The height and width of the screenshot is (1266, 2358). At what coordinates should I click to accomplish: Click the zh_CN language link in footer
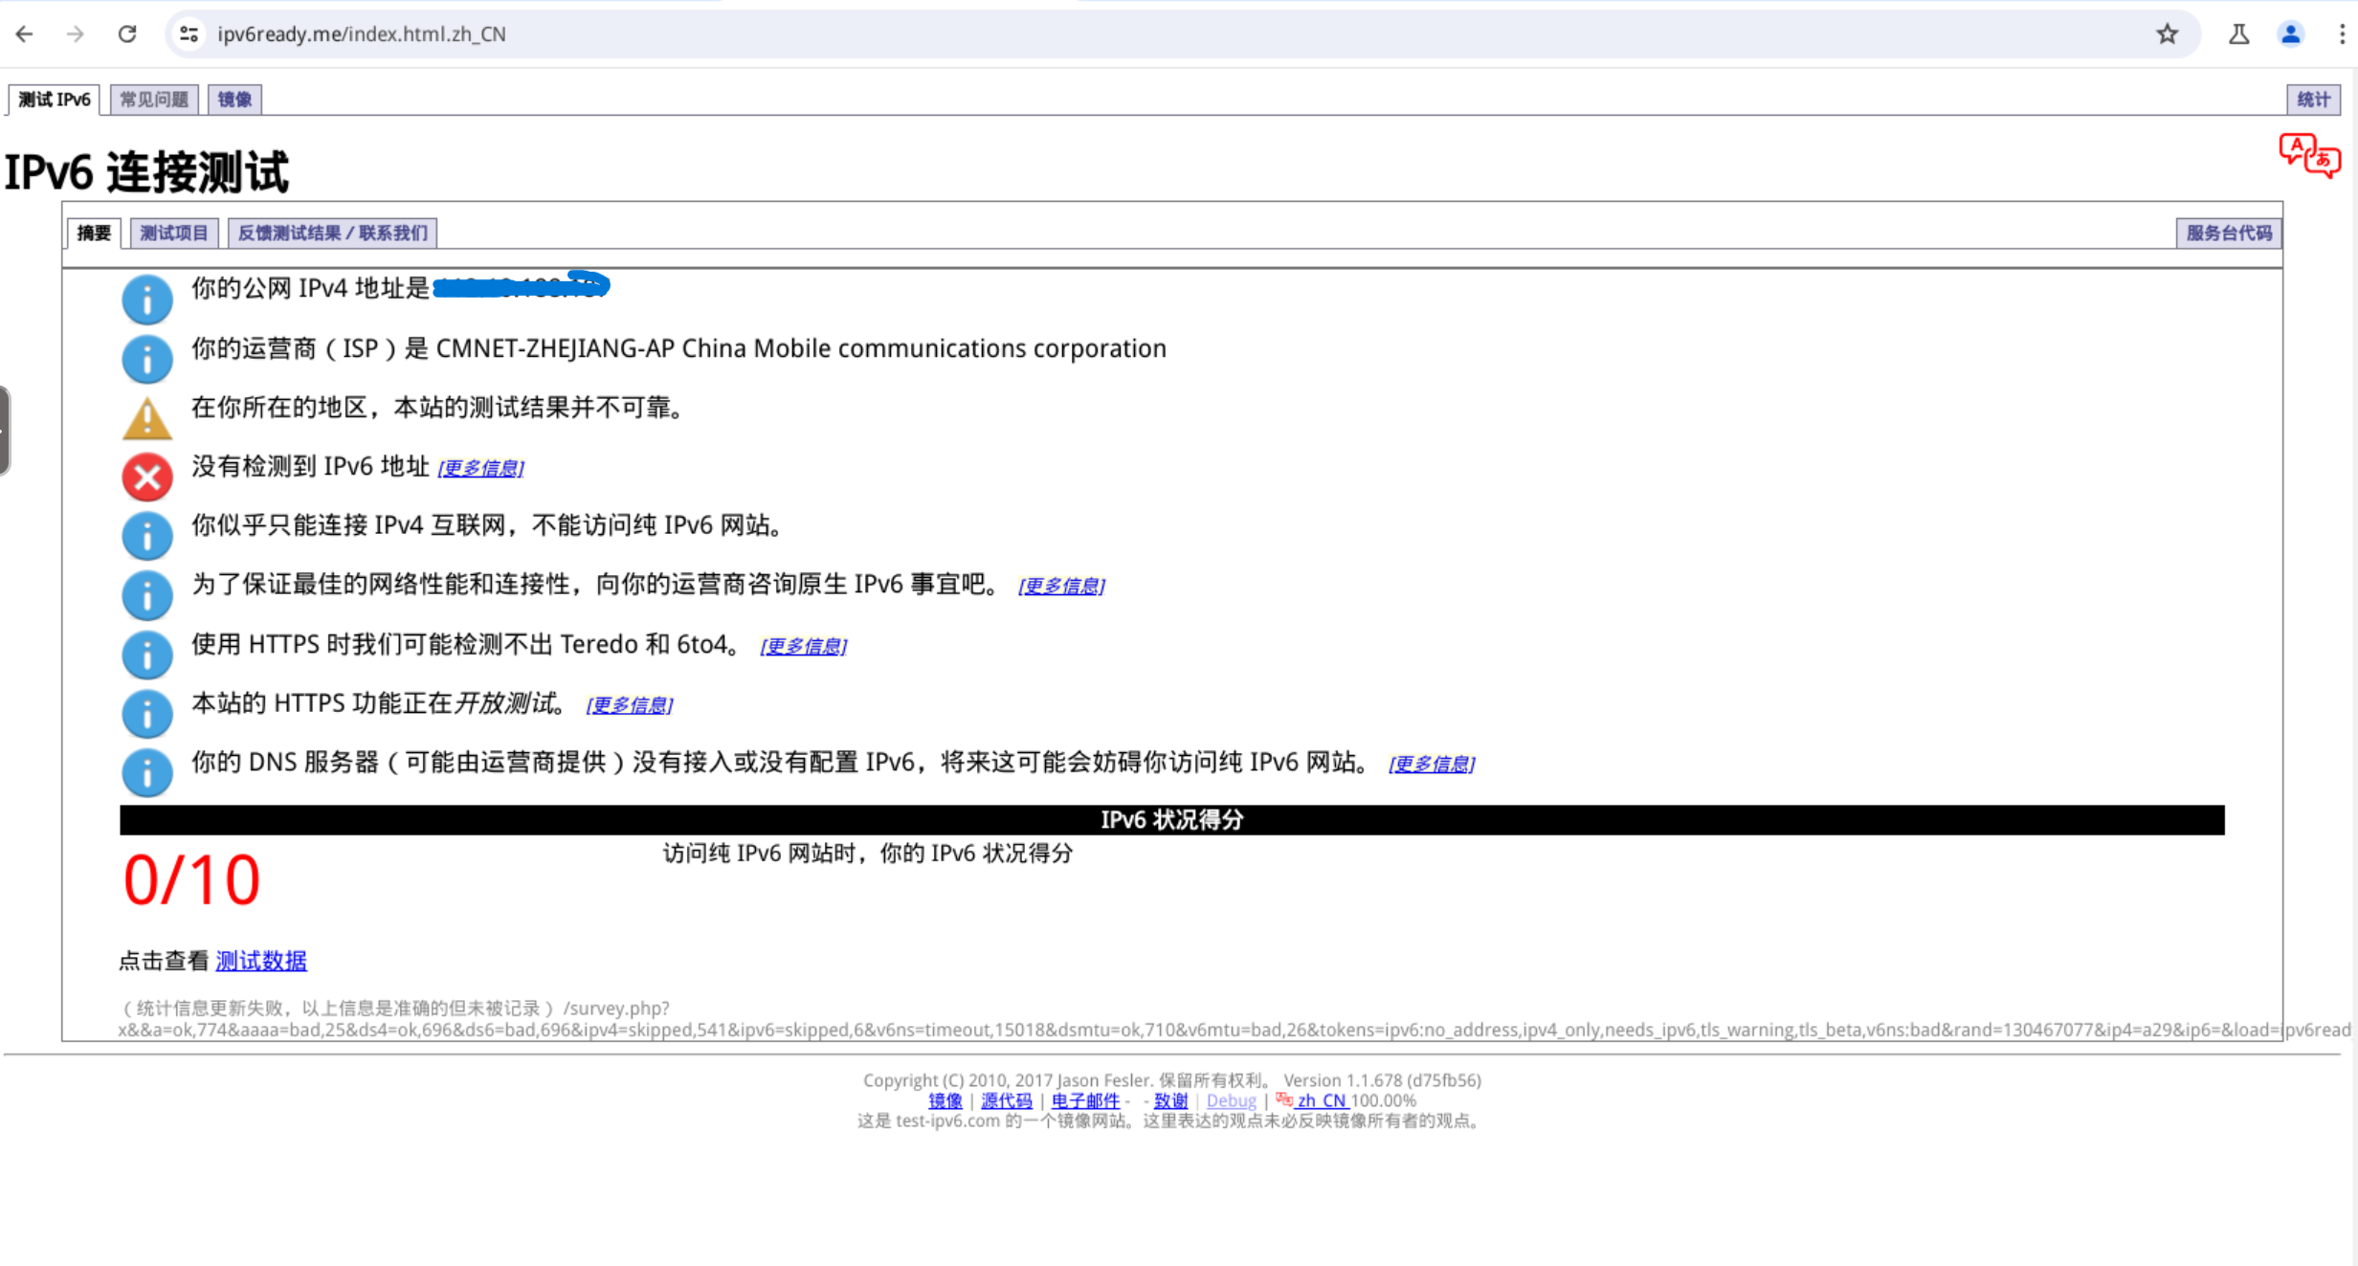coord(1322,1100)
